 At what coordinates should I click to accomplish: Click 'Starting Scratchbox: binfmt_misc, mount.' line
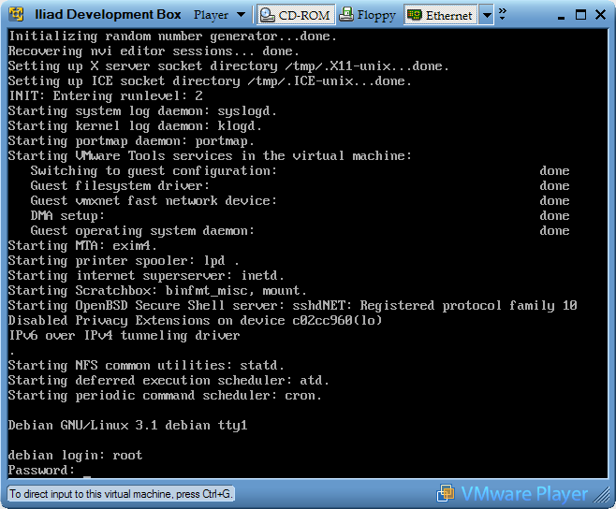tap(157, 291)
